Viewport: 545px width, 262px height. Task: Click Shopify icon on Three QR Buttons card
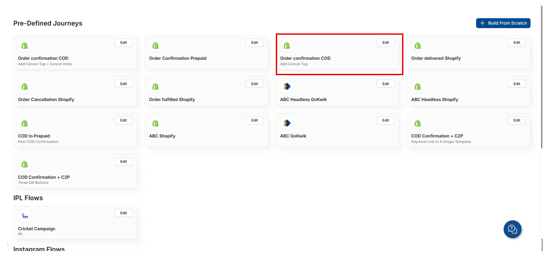click(x=24, y=164)
